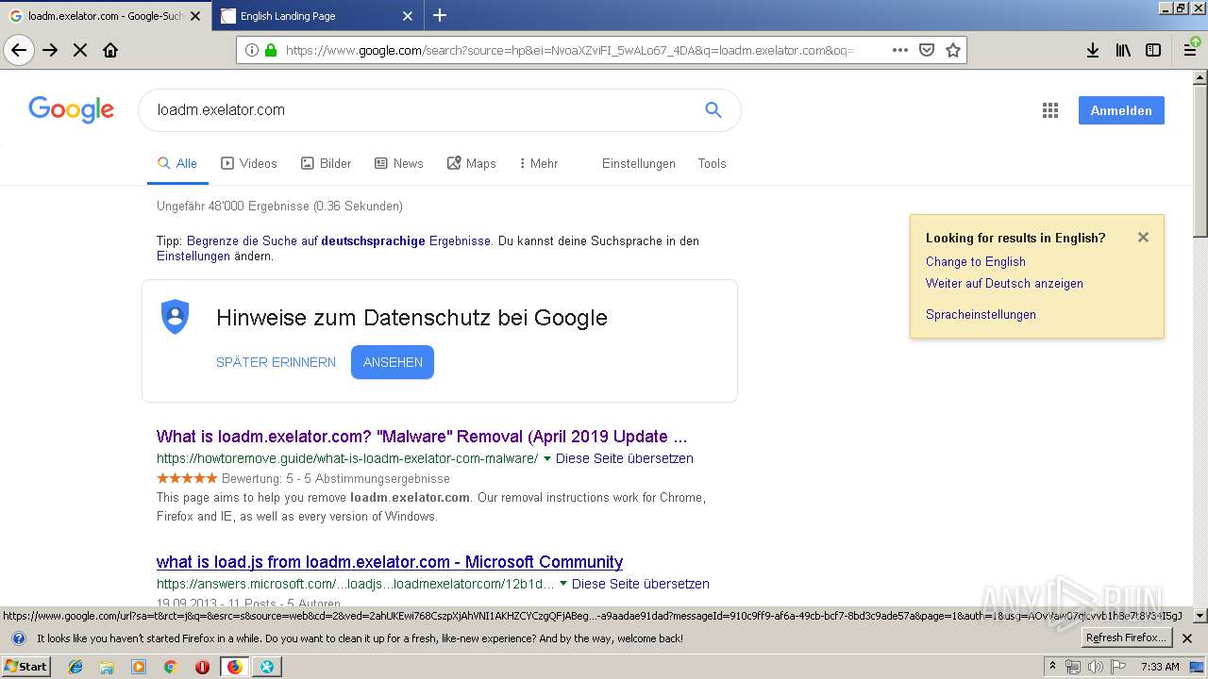The width and height of the screenshot is (1208, 679).
Task: Toggle the Firefox sidebar view
Action: coord(1153,50)
